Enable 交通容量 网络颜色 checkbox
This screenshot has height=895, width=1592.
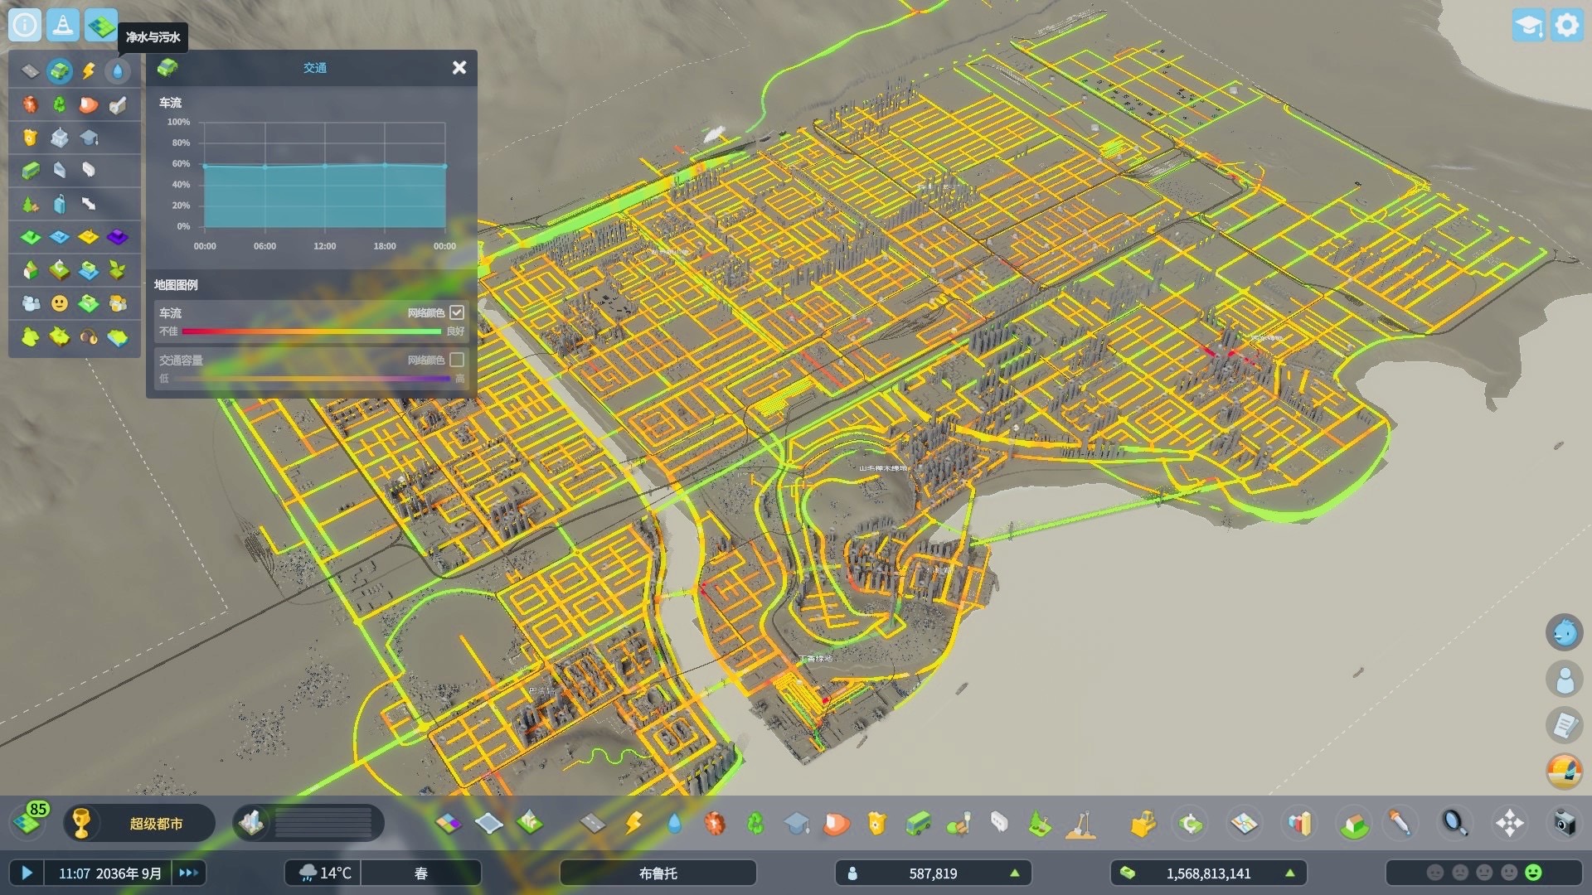point(457,360)
